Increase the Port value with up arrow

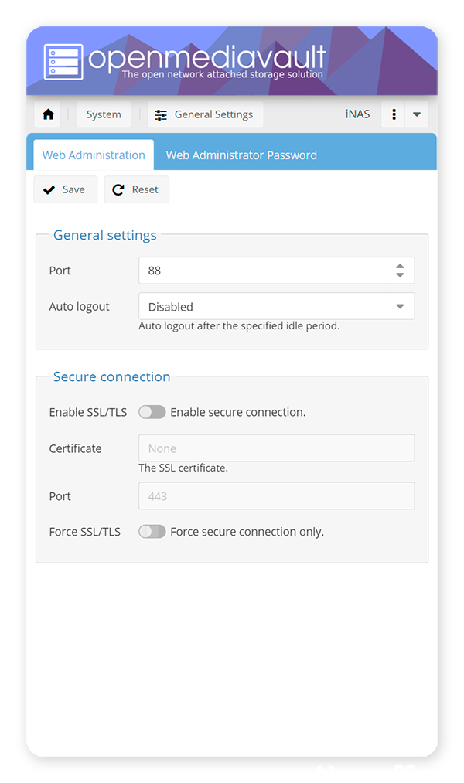[x=400, y=266]
